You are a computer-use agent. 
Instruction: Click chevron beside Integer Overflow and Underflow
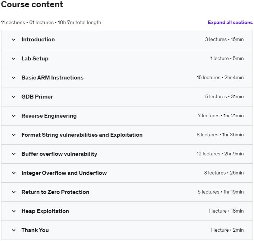[14, 173]
